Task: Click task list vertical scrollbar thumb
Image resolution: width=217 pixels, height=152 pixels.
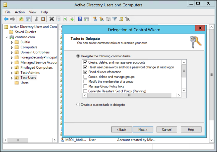Action: (x=184, y=71)
